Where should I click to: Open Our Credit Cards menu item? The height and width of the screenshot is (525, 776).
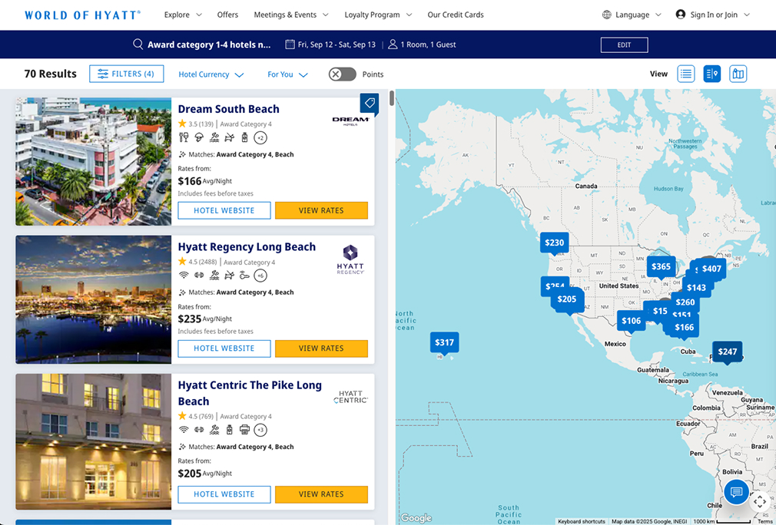(456, 15)
